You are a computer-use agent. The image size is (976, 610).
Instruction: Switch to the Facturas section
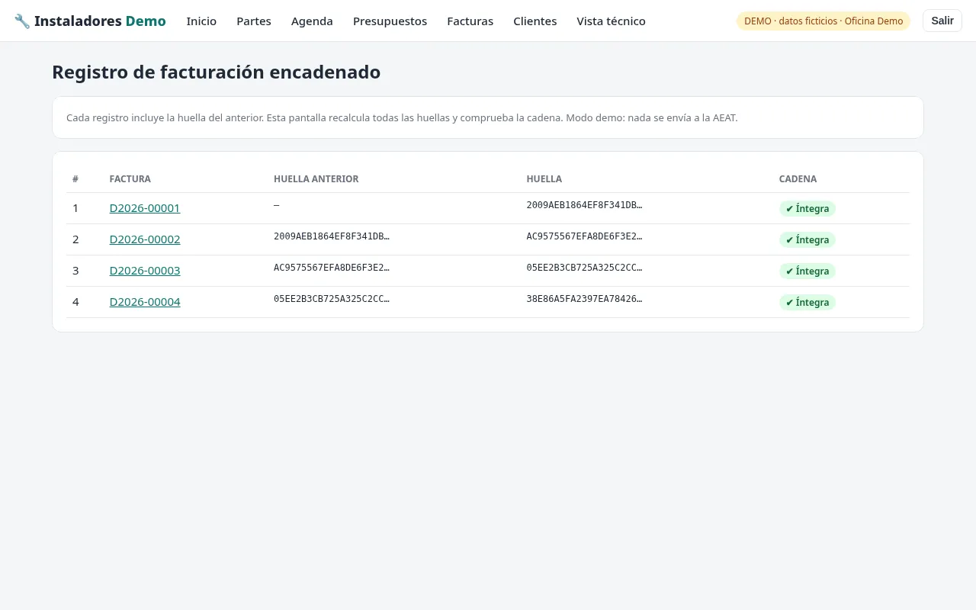[470, 21]
